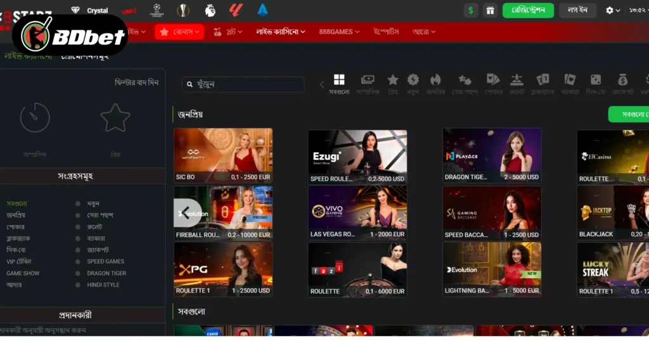Open the Premier League lion icon

point(210,10)
